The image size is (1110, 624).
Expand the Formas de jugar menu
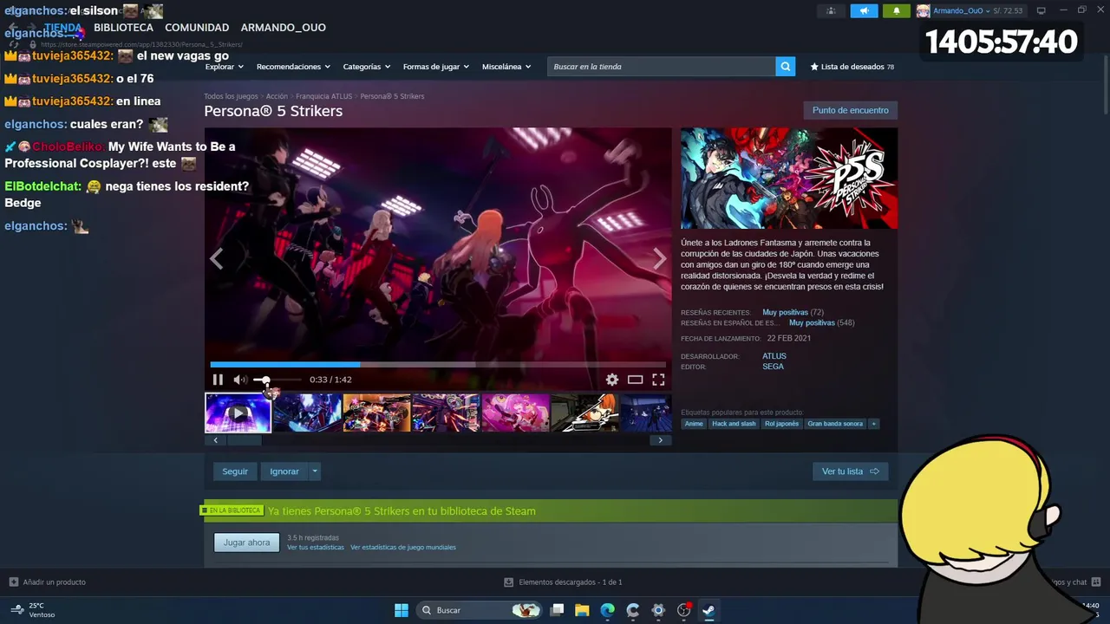(x=436, y=67)
